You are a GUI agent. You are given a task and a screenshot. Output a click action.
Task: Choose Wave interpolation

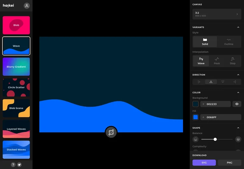point(201,61)
